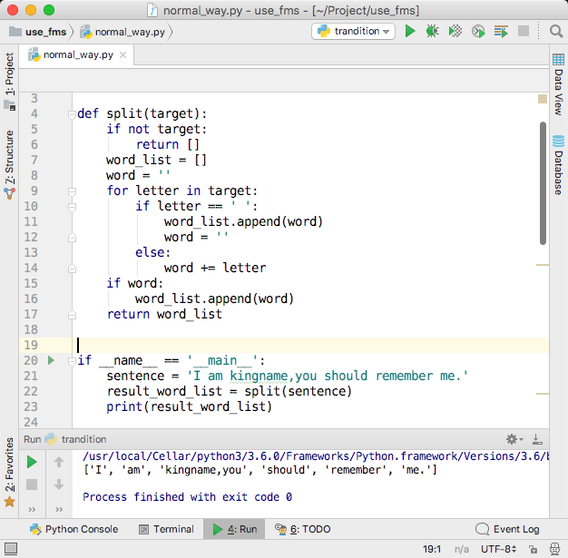
Task: Toggle tool window quick access icon bottom-left
Action: pyautogui.click(x=10, y=549)
